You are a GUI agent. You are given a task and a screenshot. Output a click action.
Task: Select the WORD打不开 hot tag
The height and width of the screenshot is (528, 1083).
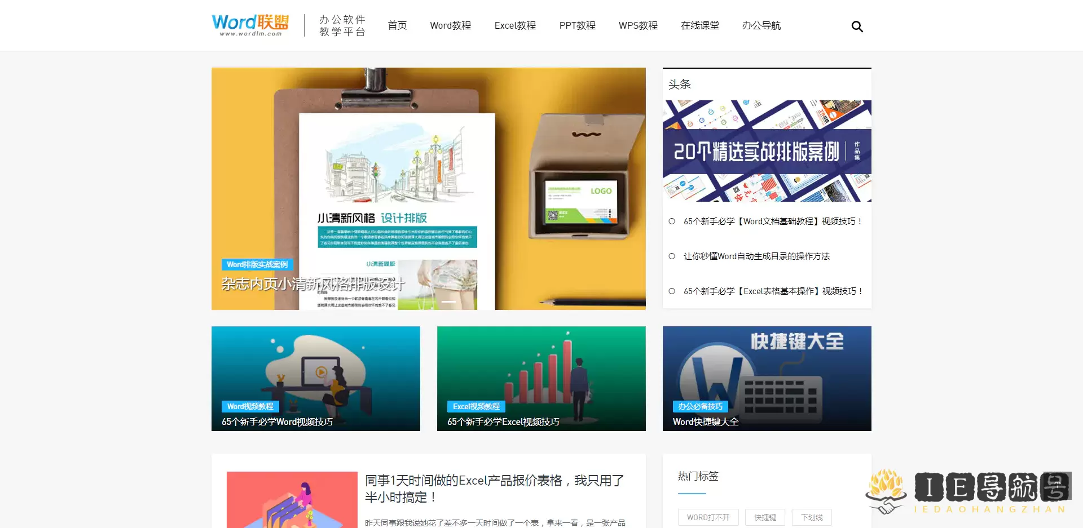[708, 517]
